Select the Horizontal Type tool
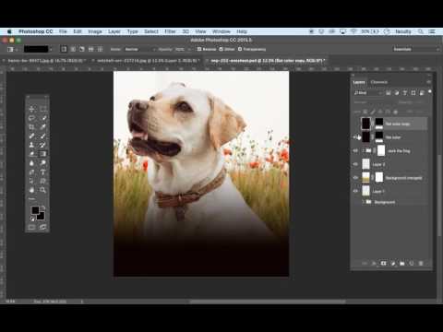Viewport: 443px width, 332px height. [43, 172]
